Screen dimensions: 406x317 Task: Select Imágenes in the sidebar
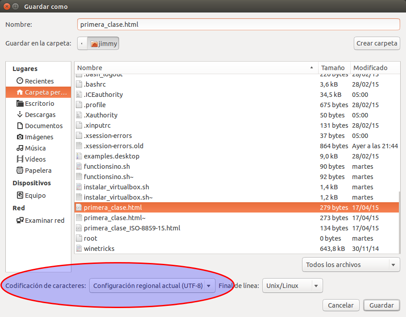tap(39, 137)
